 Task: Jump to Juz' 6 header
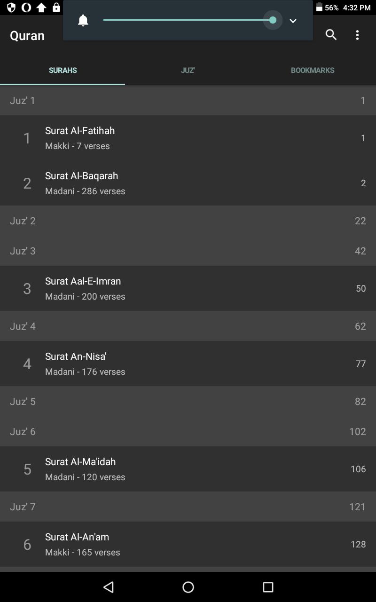click(x=188, y=431)
